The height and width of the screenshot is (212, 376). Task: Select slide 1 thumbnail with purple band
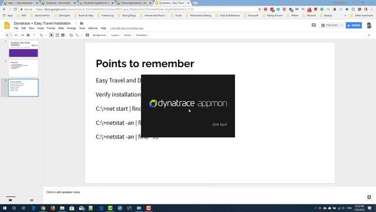(x=23, y=49)
